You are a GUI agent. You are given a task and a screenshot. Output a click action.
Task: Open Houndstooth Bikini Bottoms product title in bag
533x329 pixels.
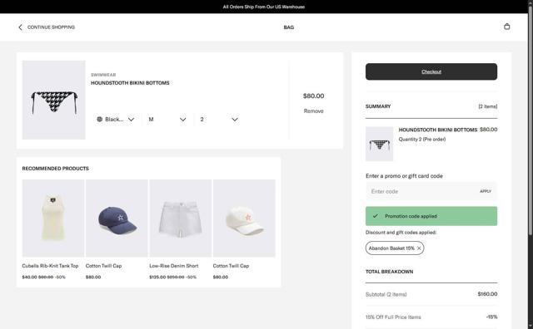point(130,83)
